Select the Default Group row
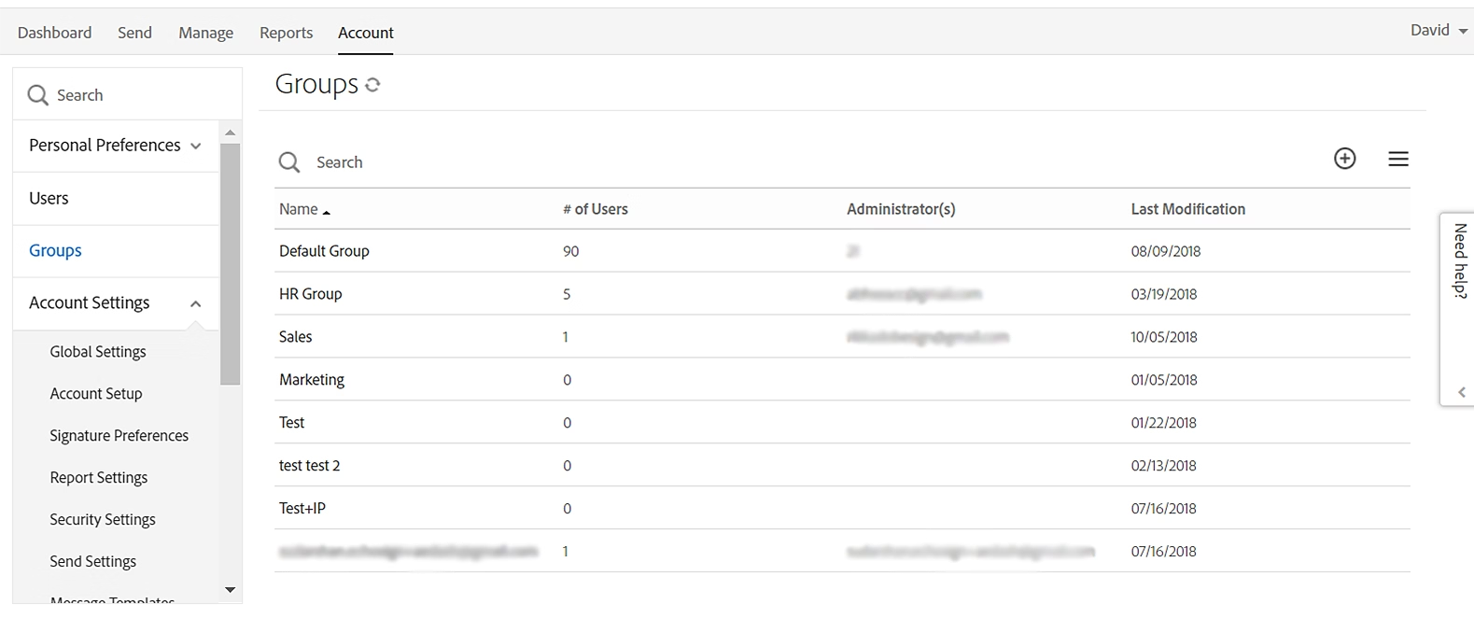Screen dimensions: 1474x618 click(842, 251)
